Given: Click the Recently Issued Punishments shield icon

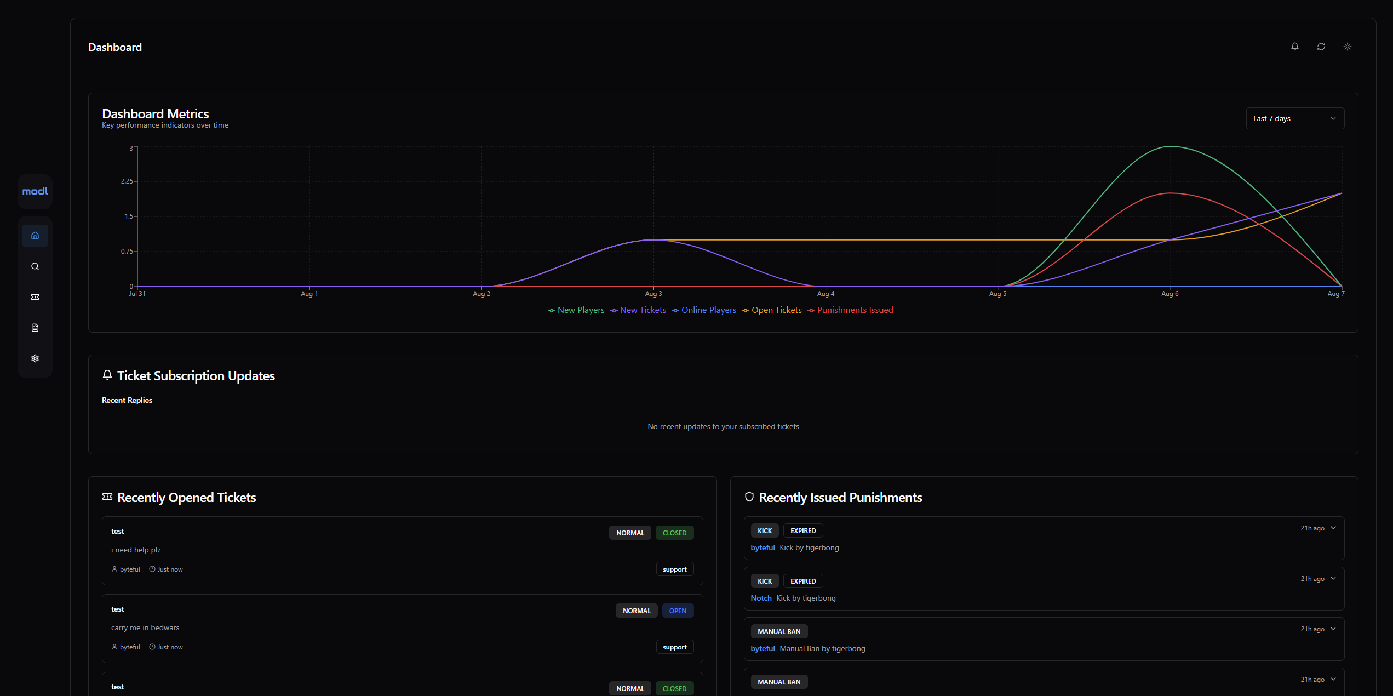Looking at the screenshot, I should coord(749,497).
